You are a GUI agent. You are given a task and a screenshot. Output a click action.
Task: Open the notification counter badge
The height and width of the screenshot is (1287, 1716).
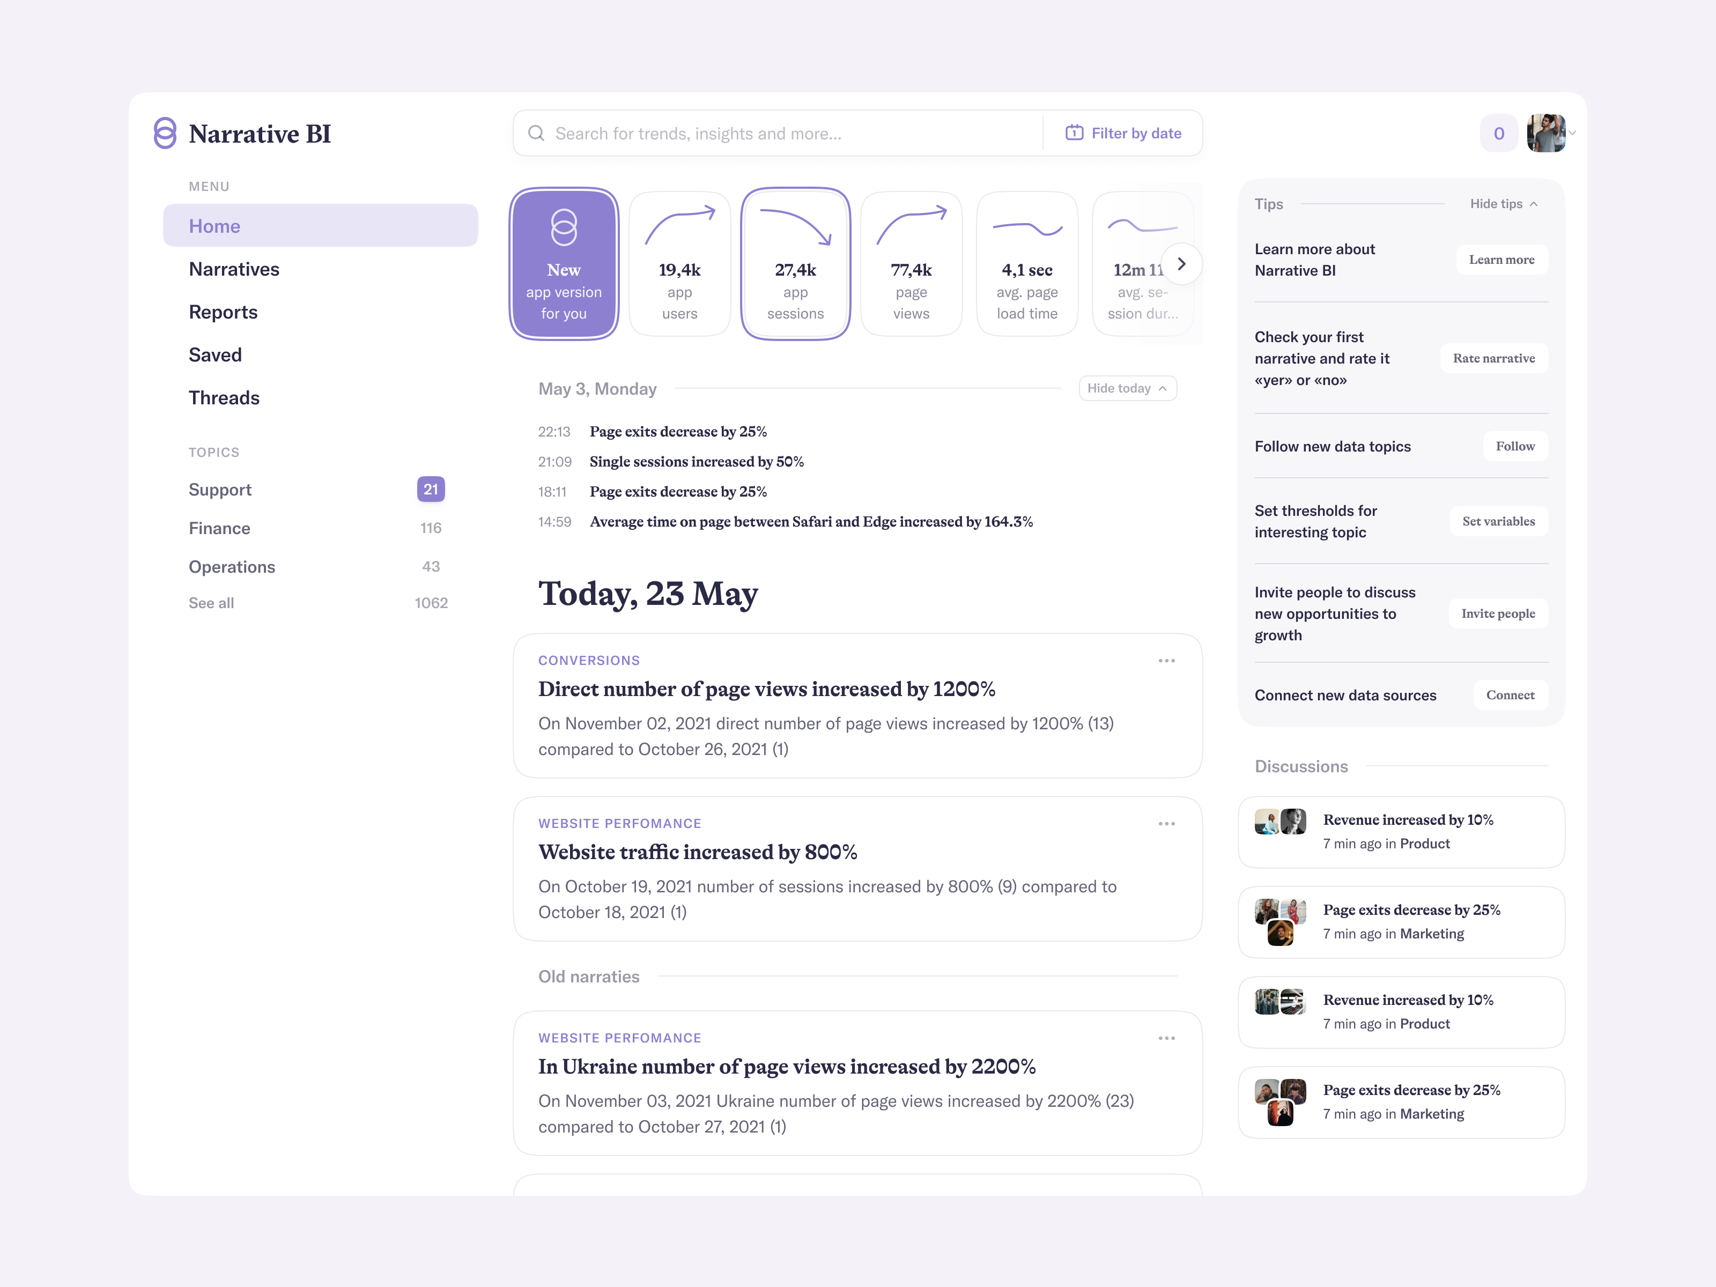coord(1498,134)
